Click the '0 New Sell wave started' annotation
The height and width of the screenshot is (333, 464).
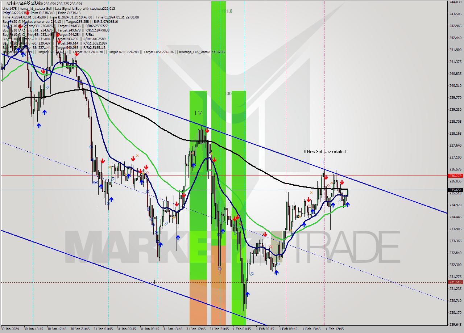pyautogui.click(x=324, y=152)
